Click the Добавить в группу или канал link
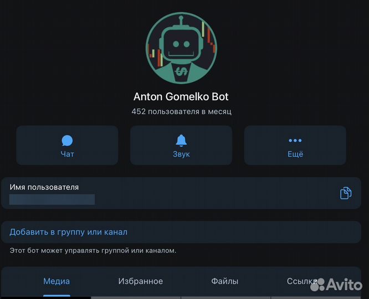Screen dimensions: 369x299 point(69,232)
